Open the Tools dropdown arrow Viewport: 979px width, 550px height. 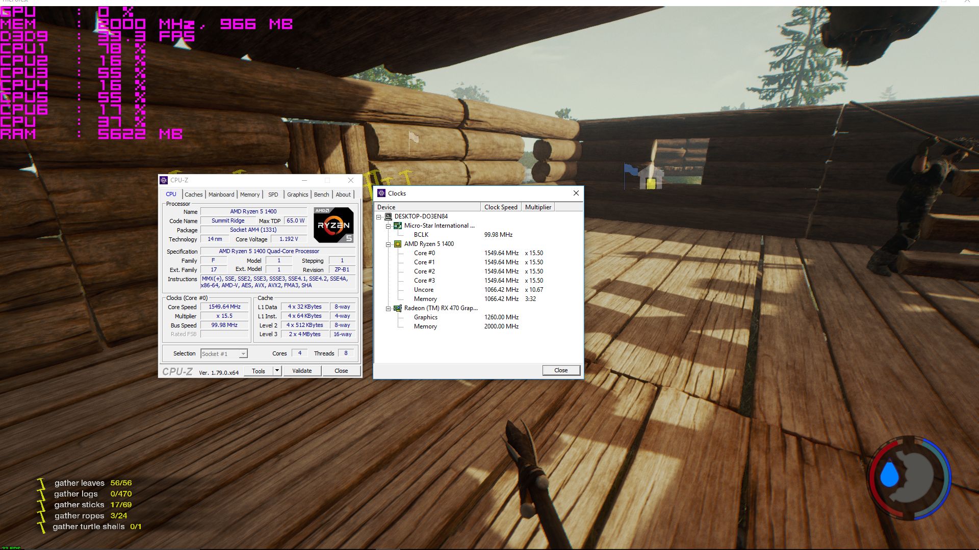tap(277, 371)
